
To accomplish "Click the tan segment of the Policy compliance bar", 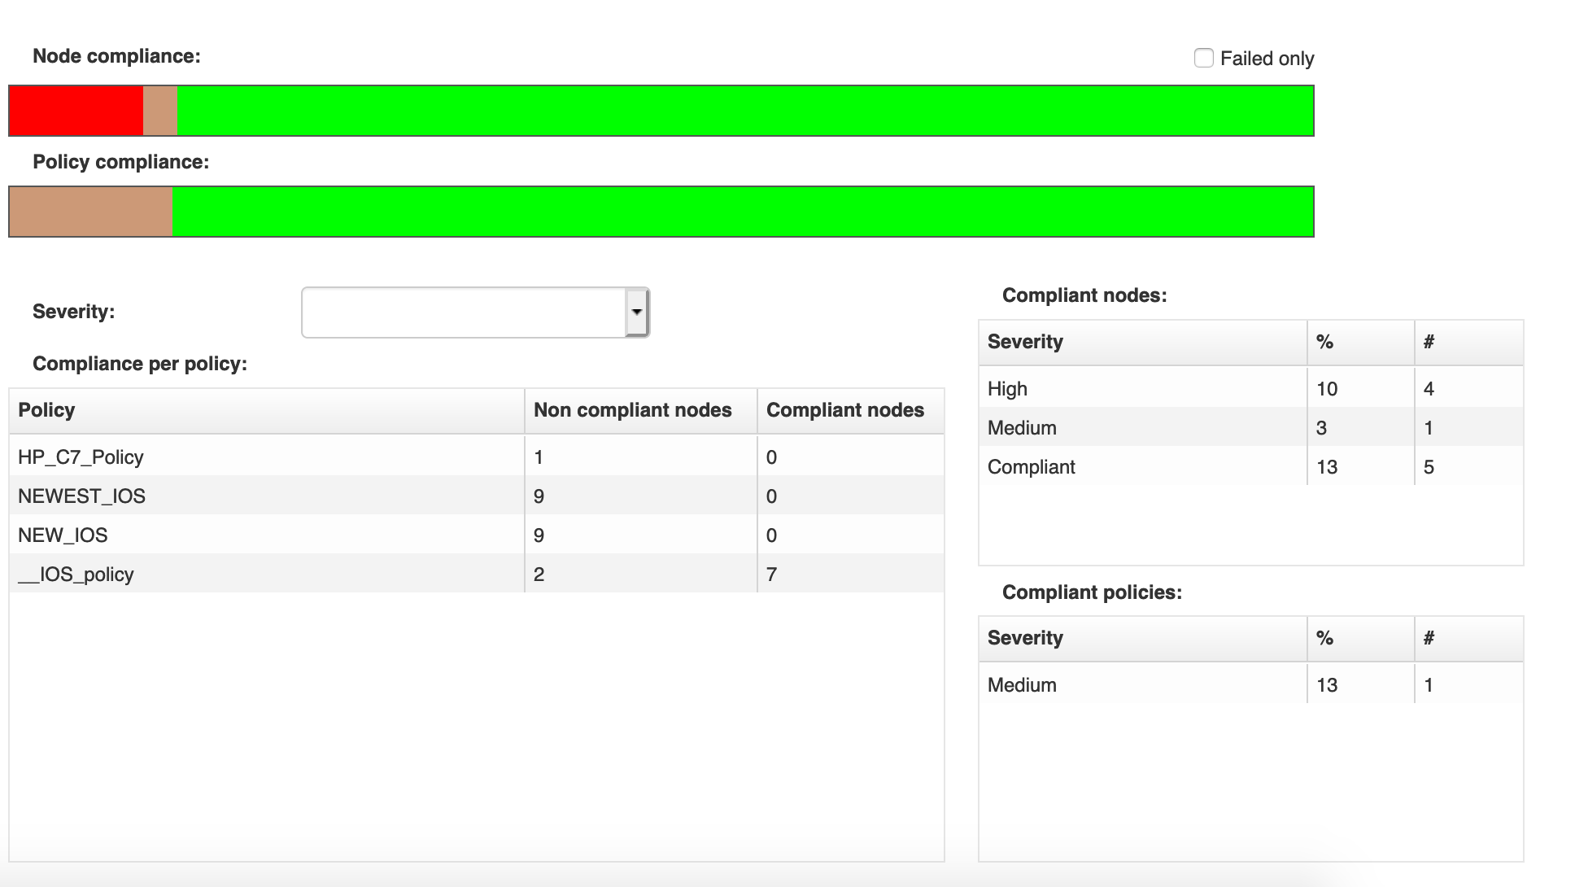I will [89, 211].
